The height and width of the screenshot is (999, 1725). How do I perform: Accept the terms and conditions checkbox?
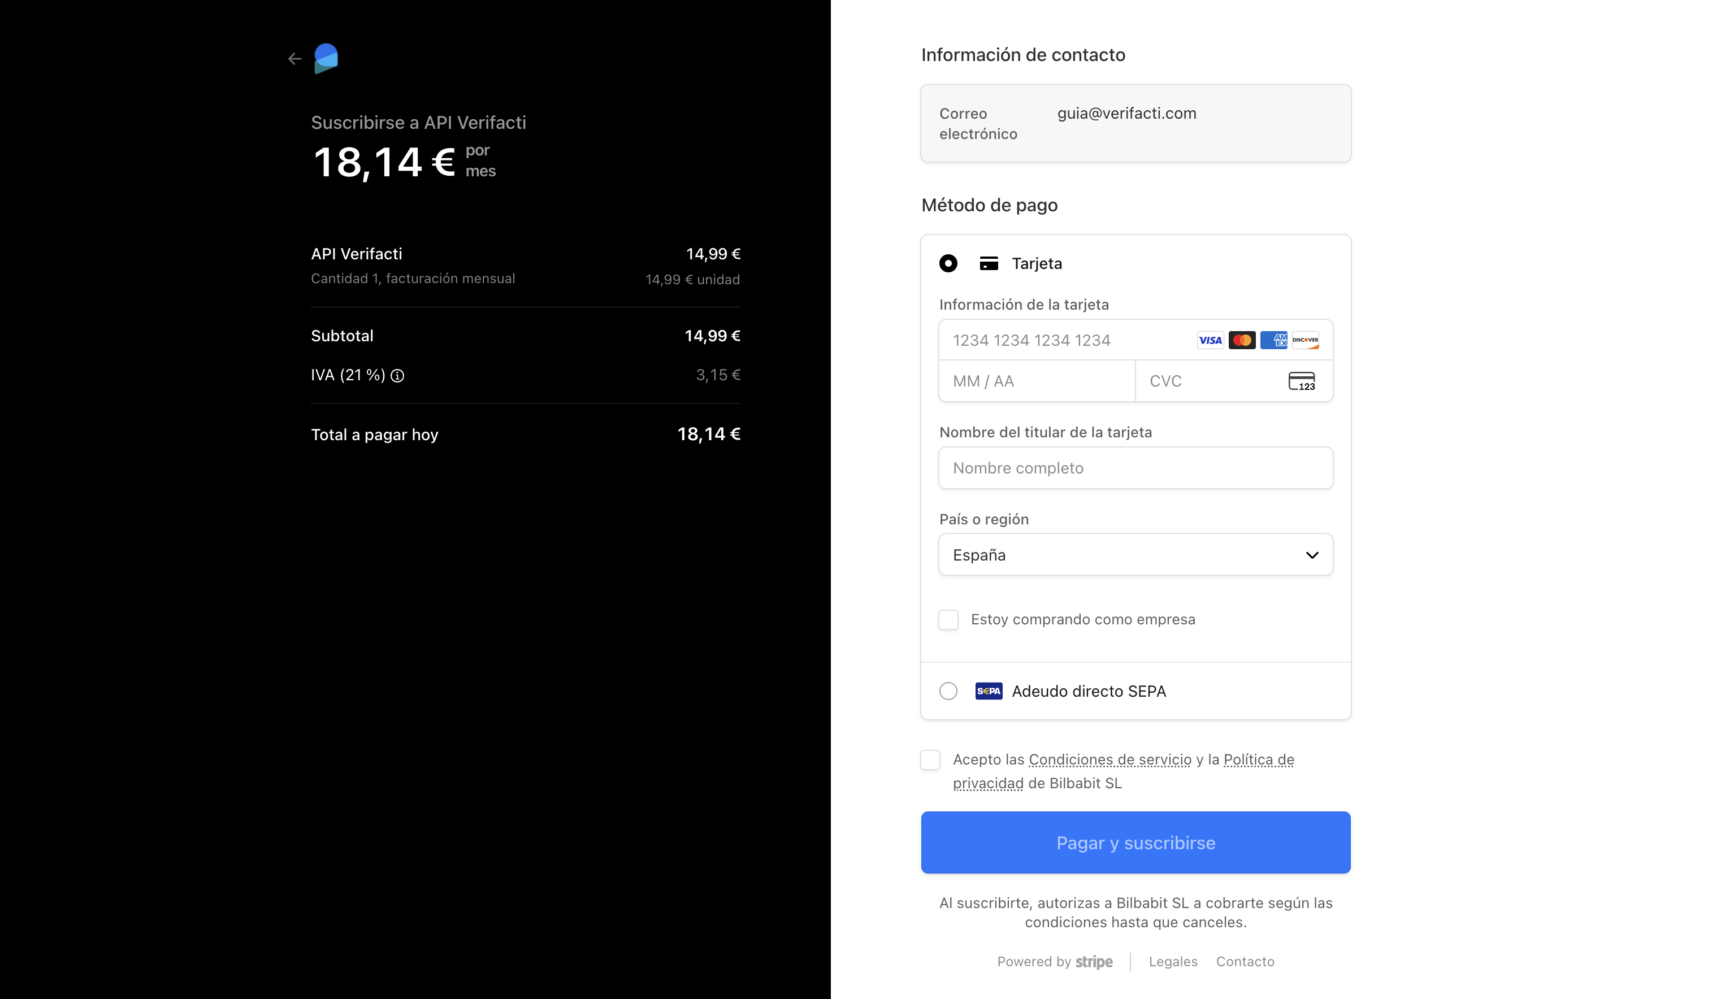tap(931, 759)
